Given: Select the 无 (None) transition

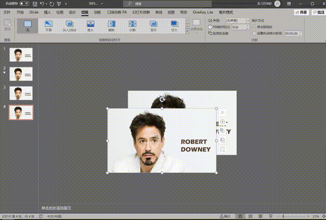Looking at the screenshot, I should point(28,25).
